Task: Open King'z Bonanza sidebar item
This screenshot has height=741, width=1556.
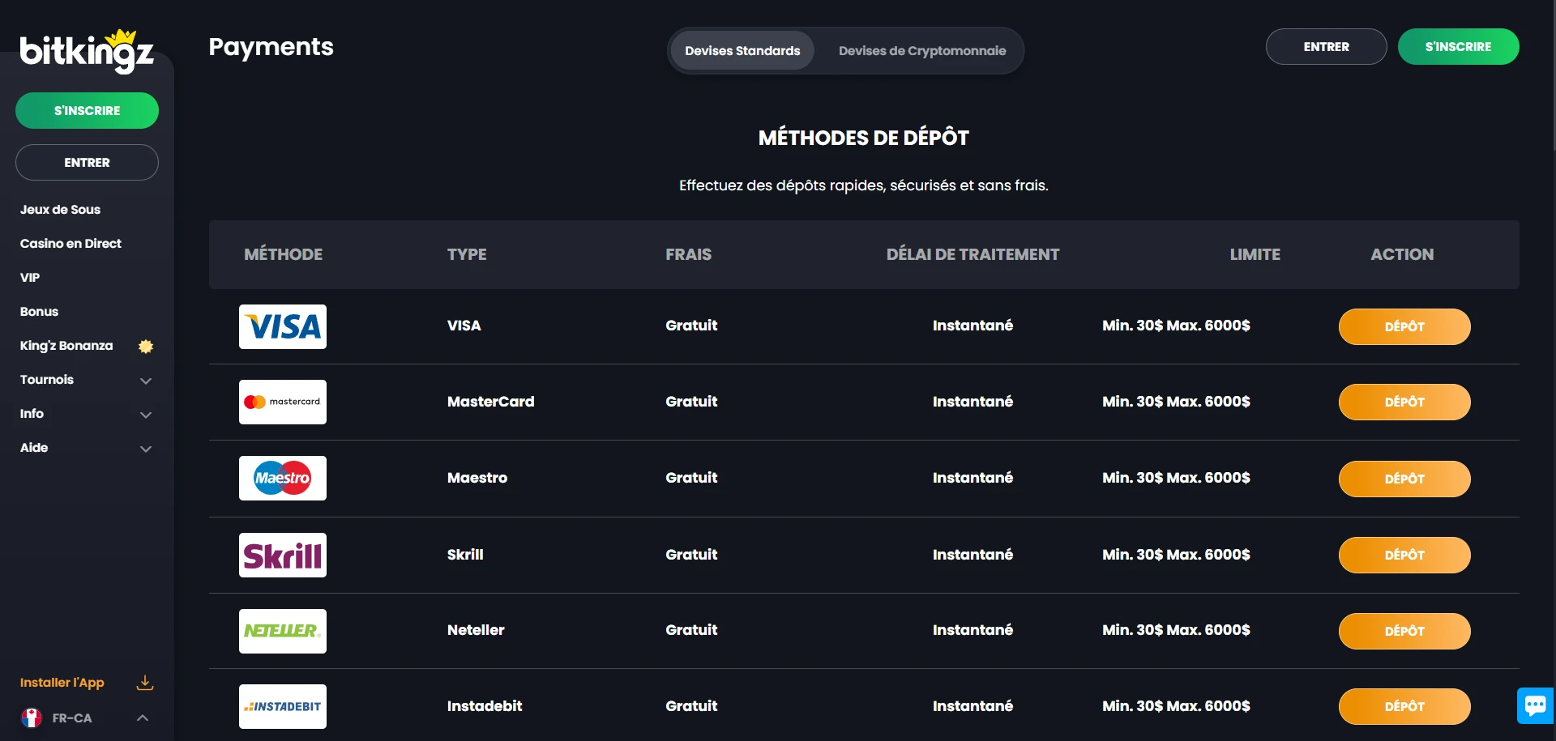Action: click(66, 346)
